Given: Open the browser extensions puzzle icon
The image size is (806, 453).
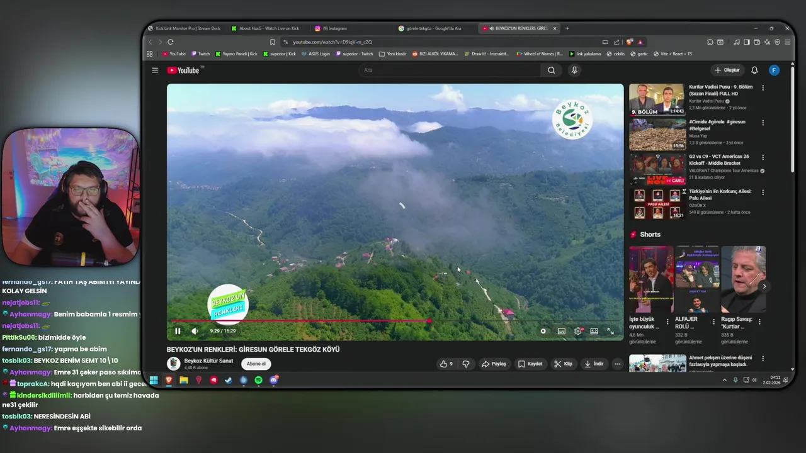Looking at the screenshot, I should pos(710,42).
